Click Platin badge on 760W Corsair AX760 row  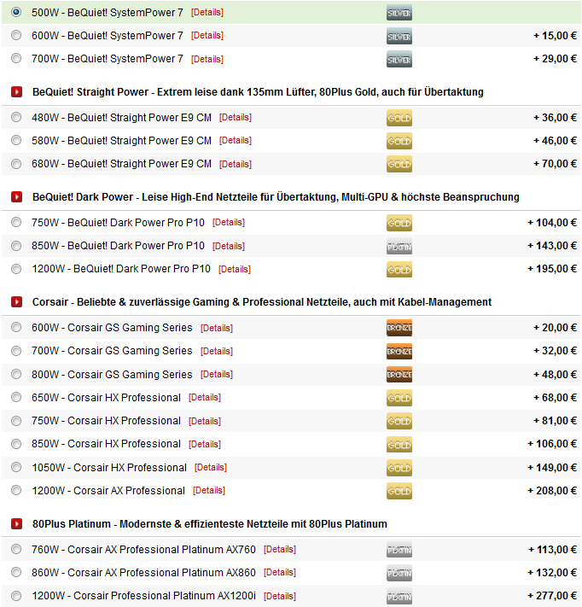point(399,550)
